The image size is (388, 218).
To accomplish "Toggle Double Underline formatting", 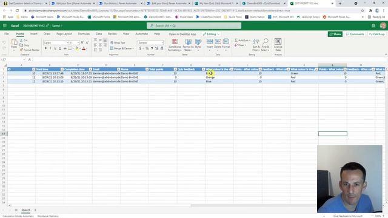I will coord(60,48).
